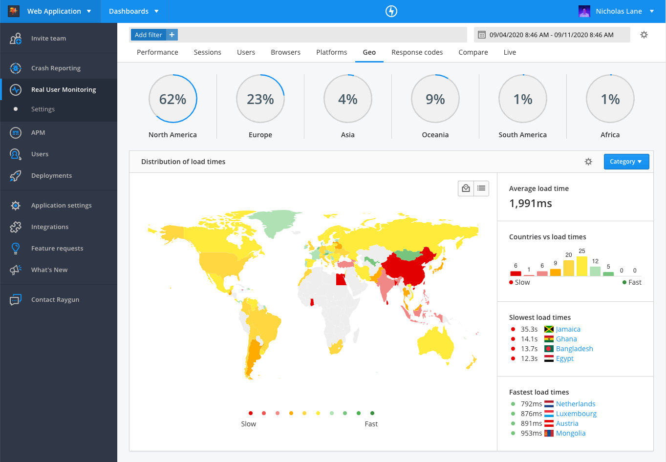Select the Geo tab
Image resolution: width=666 pixels, height=462 pixels.
[369, 52]
